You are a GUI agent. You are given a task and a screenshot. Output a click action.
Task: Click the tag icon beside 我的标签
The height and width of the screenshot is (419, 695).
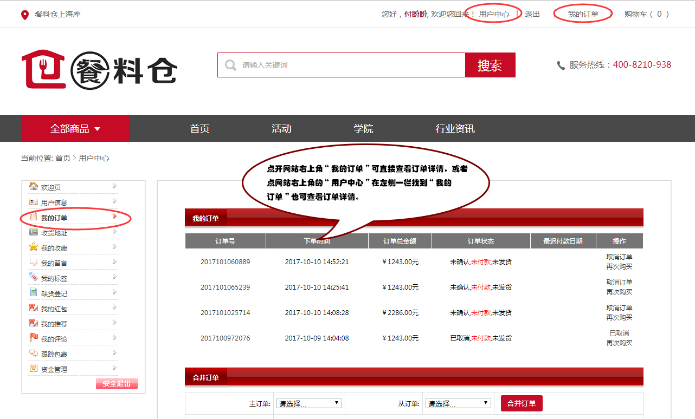33,278
